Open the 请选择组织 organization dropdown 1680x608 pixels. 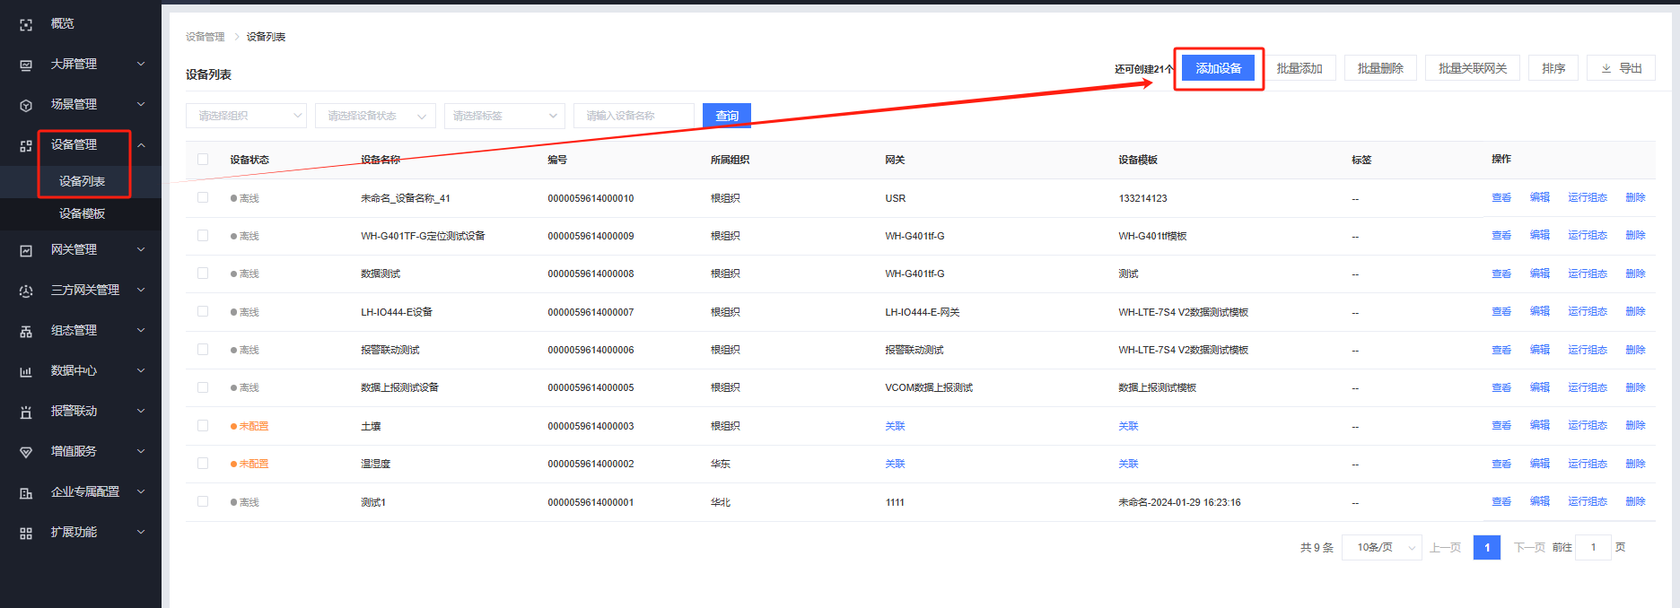pyautogui.click(x=246, y=116)
